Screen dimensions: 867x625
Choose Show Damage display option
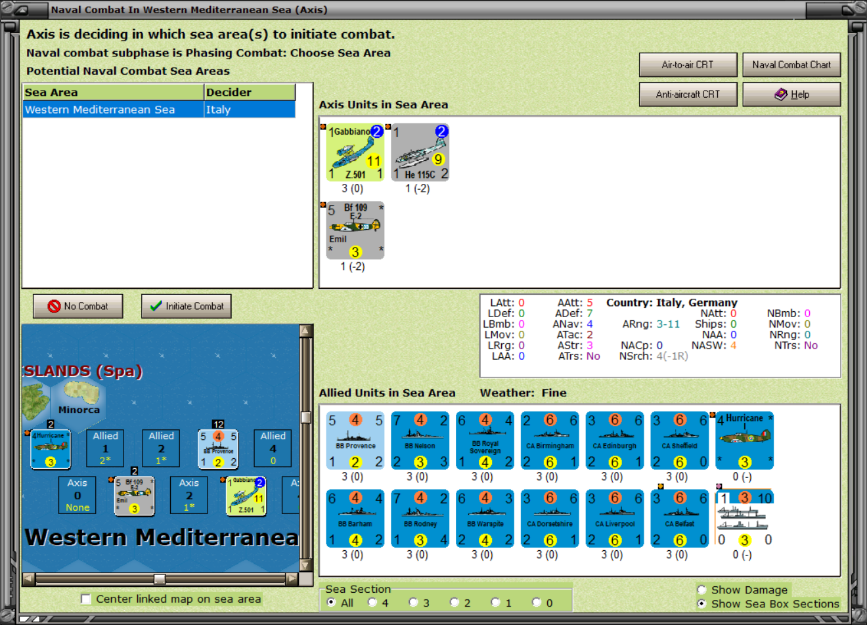tap(701, 590)
